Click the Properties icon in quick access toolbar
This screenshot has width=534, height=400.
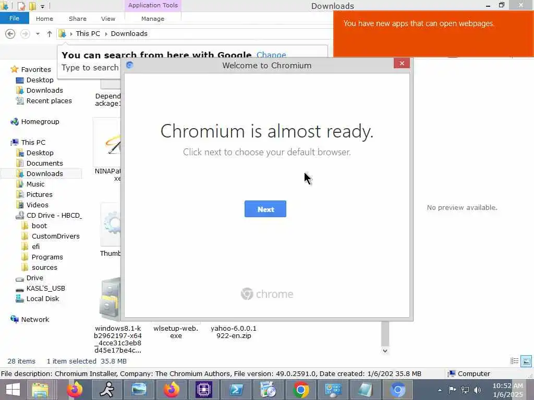21,6
